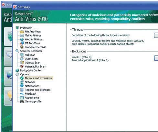
Task: Click the Scan My Computer magnifier icon
Action: [17, 51]
